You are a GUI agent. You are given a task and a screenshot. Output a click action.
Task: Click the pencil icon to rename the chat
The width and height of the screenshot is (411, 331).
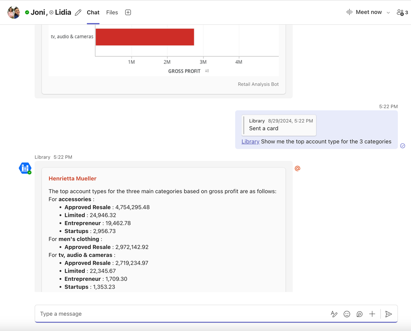[x=78, y=13]
